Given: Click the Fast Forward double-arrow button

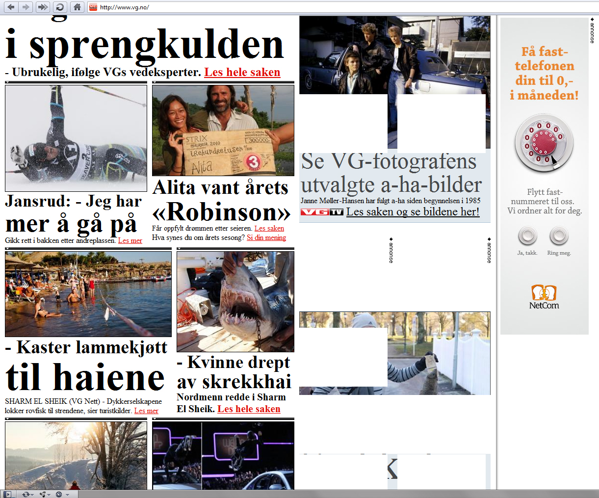Looking at the screenshot, I should point(43,7).
